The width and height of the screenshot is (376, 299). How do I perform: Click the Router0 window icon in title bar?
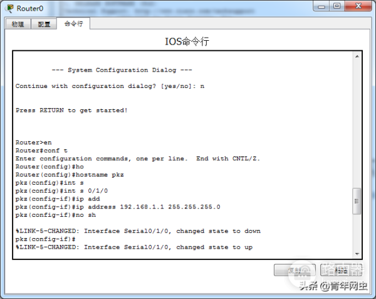[x=10, y=8]
